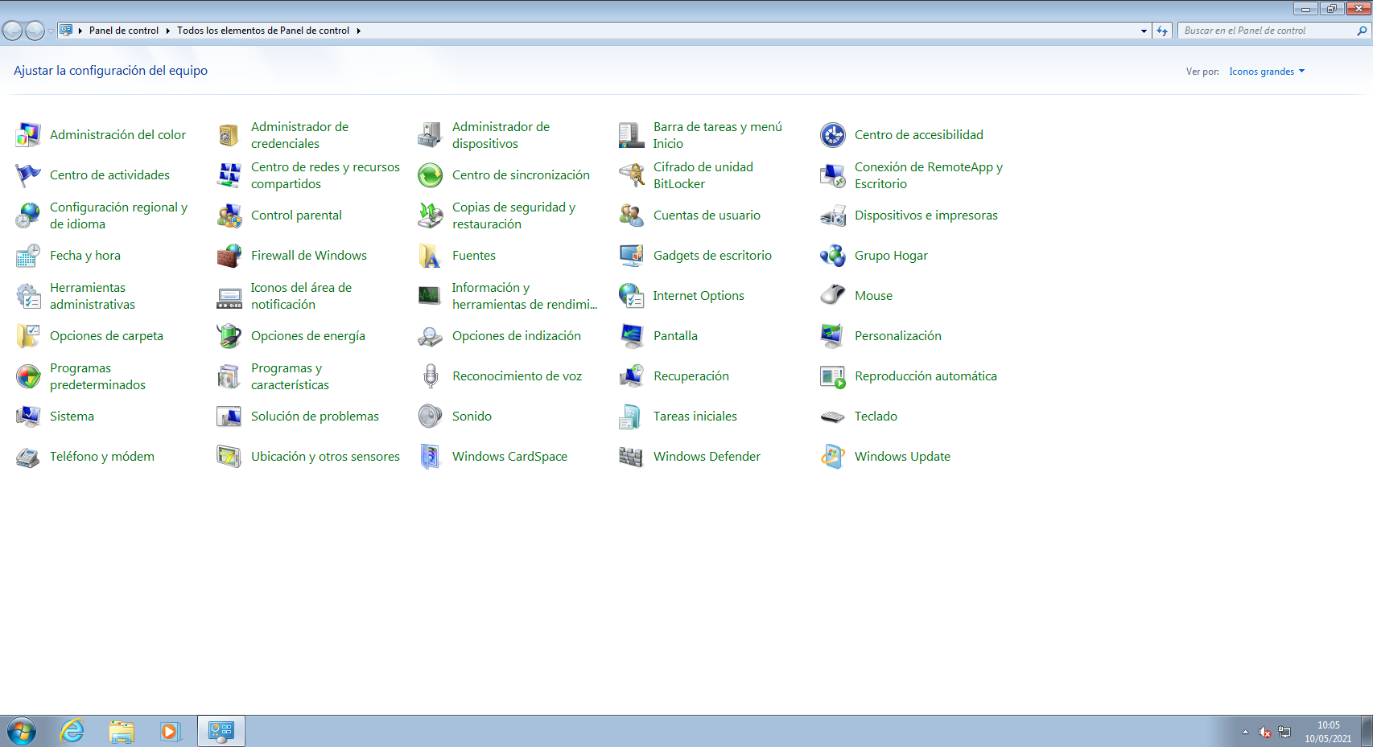The image size is (1373, 747).
Task: Click the Copias de seguridad y restauración icon
Action: pos(431,215)
